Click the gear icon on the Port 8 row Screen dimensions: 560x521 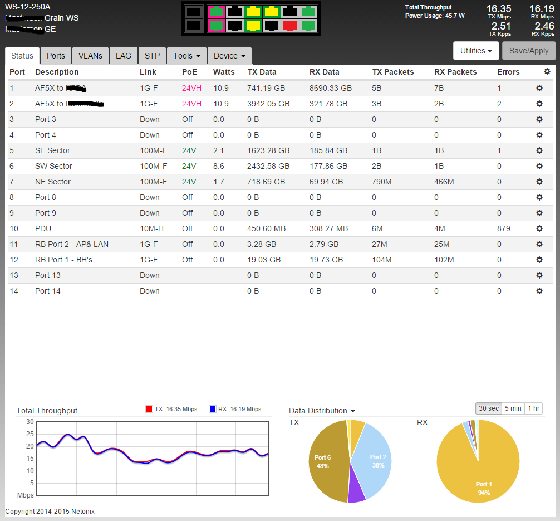[539, 197]
